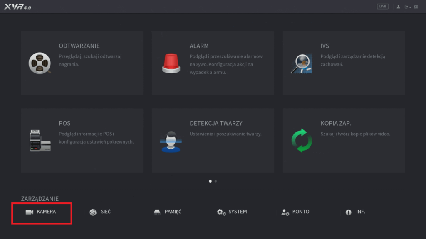Viewport: 426px width, 239px height.
Task: Select the POS cash register icon
Action: pos(40,141)
